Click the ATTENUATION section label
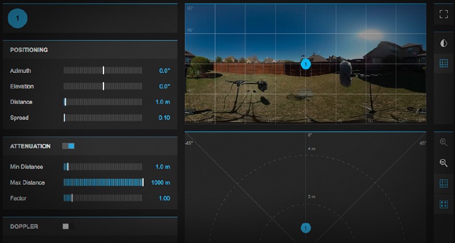 coord(30,146)
